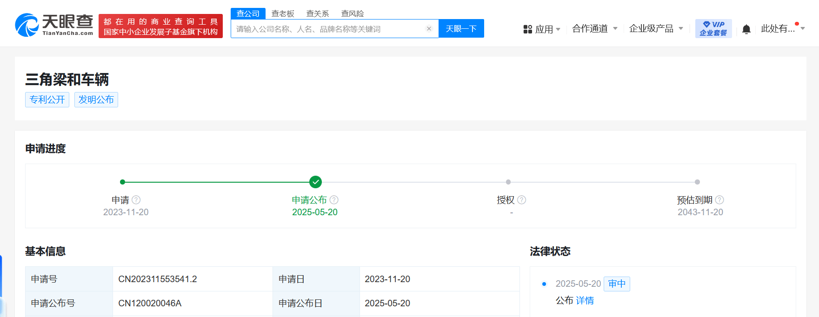
Task: Open the 应用 grid icon menu
Action: 527,29
